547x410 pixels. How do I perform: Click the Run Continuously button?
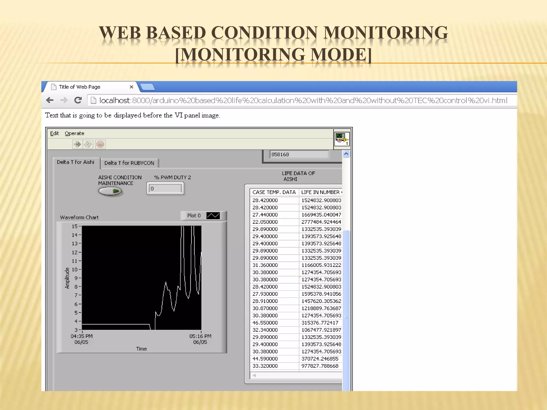point(88,144)
